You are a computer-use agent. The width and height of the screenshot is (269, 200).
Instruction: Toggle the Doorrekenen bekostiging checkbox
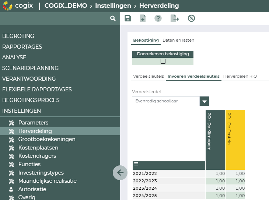coord(163,61)
